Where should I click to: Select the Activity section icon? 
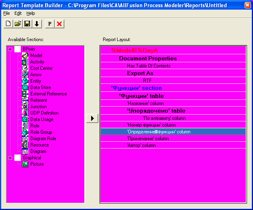point(25,62)
